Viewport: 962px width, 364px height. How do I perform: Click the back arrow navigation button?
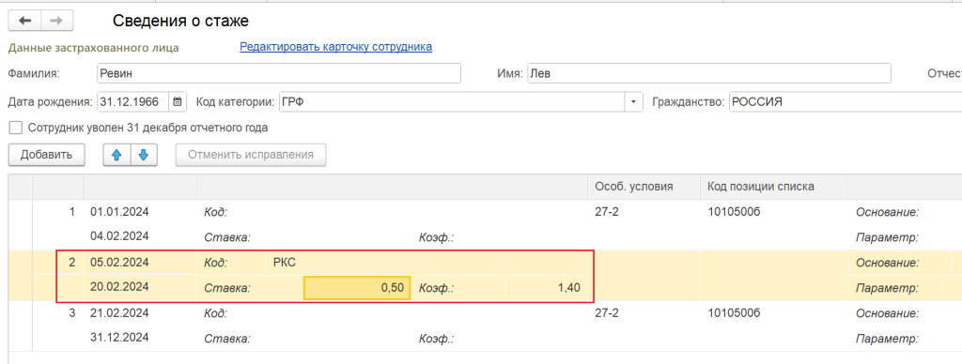coord(23,21)
